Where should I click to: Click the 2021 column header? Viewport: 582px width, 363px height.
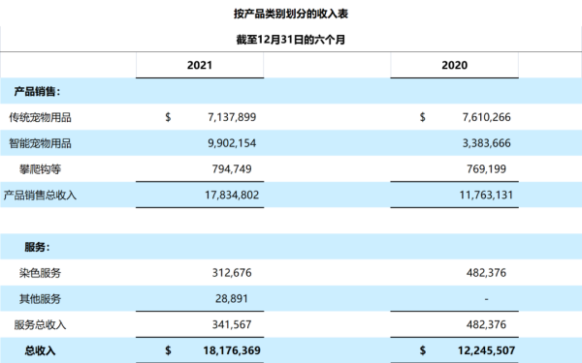click(200, 65)
